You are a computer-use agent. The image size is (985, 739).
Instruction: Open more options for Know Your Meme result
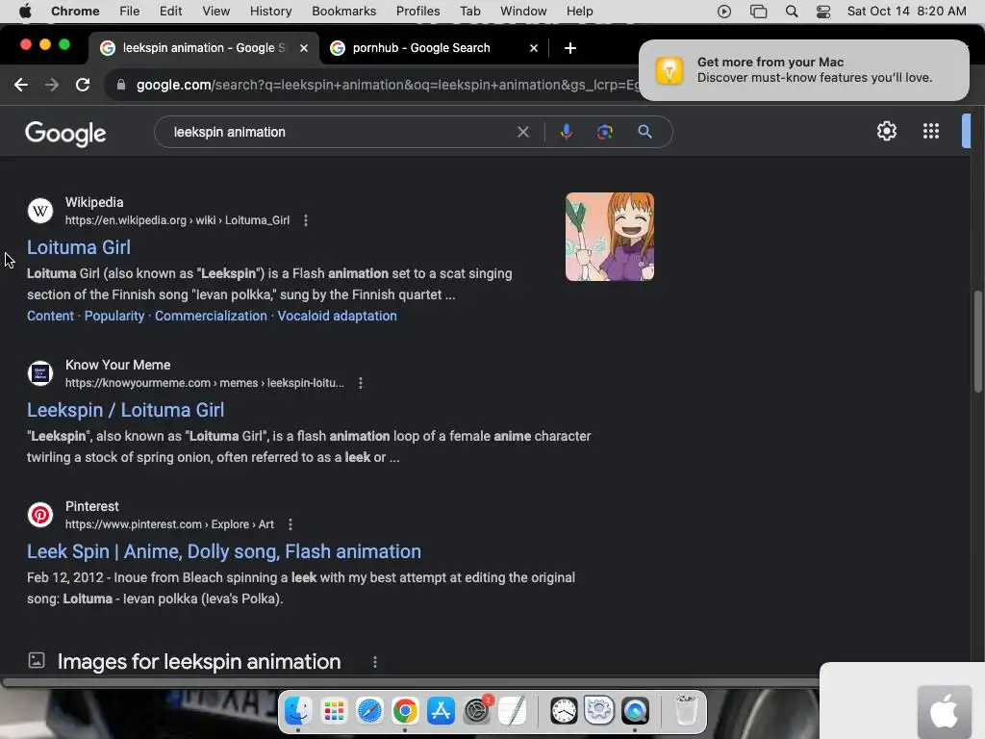pyautogui.click(x=361, y=383)
